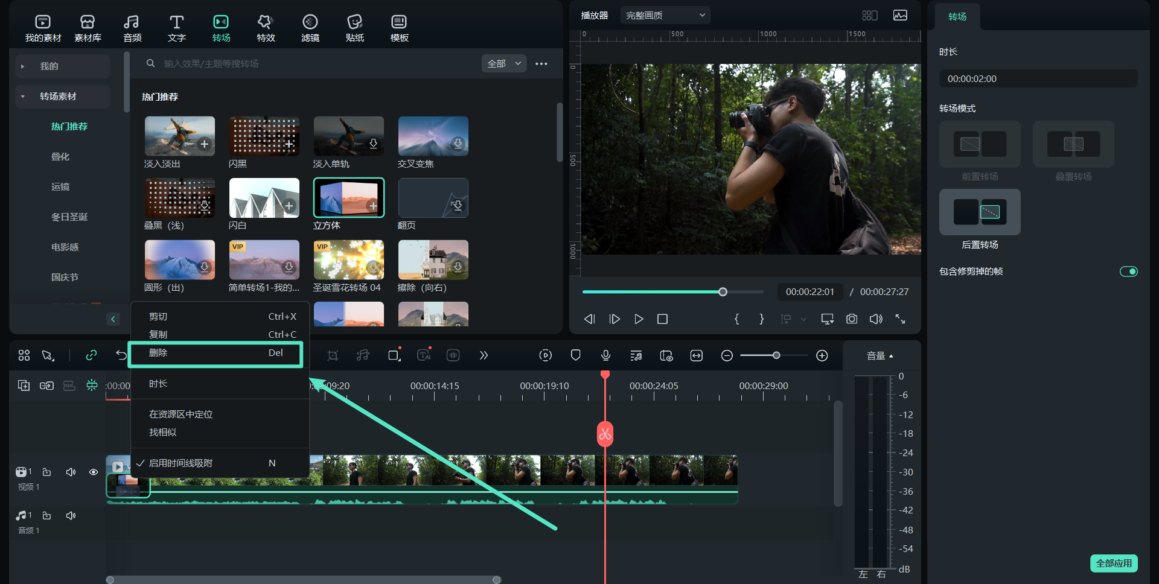The width and height of the screenshot is (1159, 584).
Task: Click the marker shield icon in timeline toolbar
Action: (575, 355)
